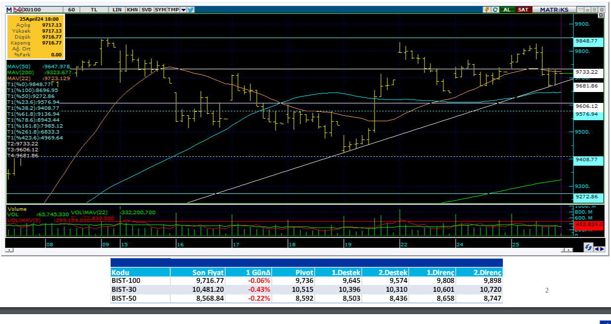The height and width of the screenshot is (324, 611).
Task: Select the SYM toolbar item
Action: (x=160, y=9)
